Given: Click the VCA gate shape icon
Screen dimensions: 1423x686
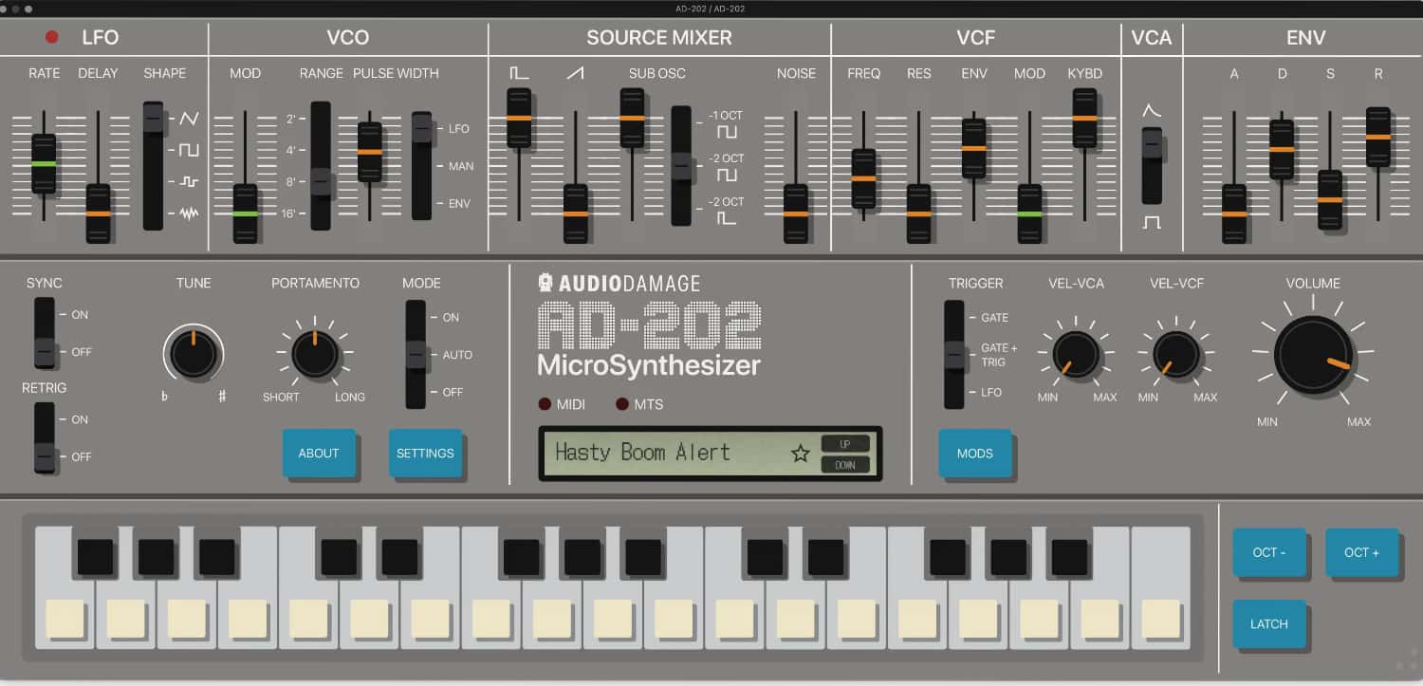Looking at the screenshot, I should pos(1152,222).
